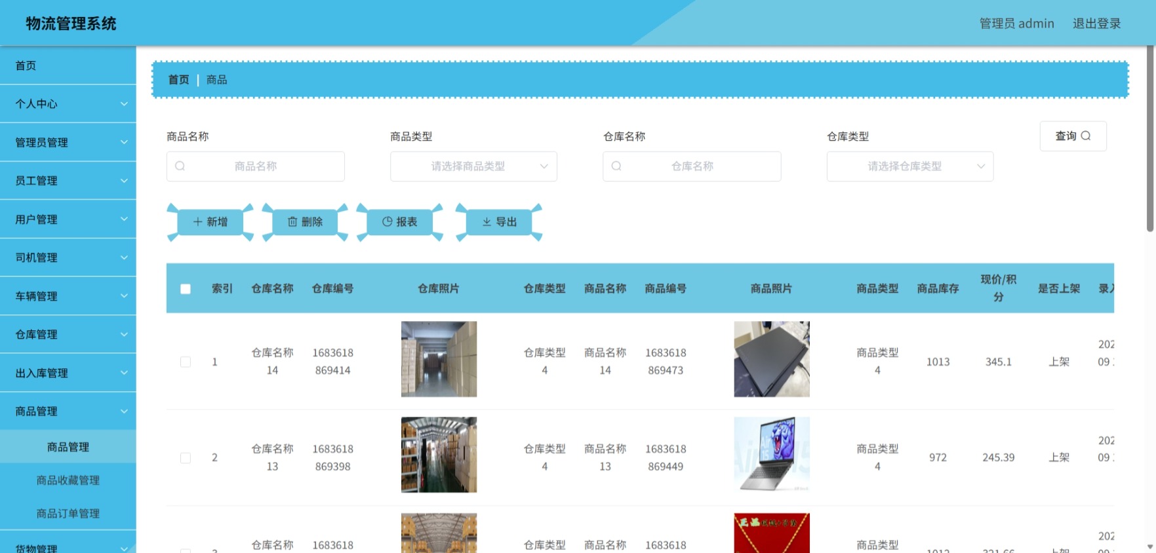The width and height of the screenshot is (1156, 553).
Task: Click price value 245.39
Action: (x=998, y=458)
